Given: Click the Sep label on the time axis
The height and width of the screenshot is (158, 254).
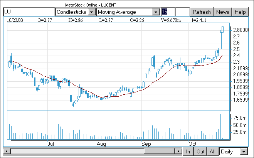Looking at the screenshot, I should click(146, 144).
